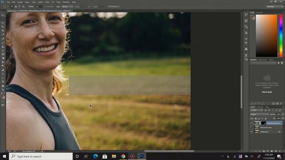Viewport: 285px width, 160px height.
Task: Select the Spot Healing Brush tool
Action: (x=3, y=39)
